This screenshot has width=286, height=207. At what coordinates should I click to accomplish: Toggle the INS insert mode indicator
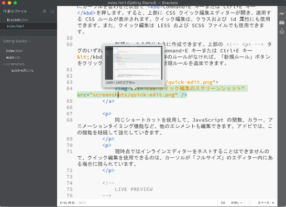tap(223, 203)
